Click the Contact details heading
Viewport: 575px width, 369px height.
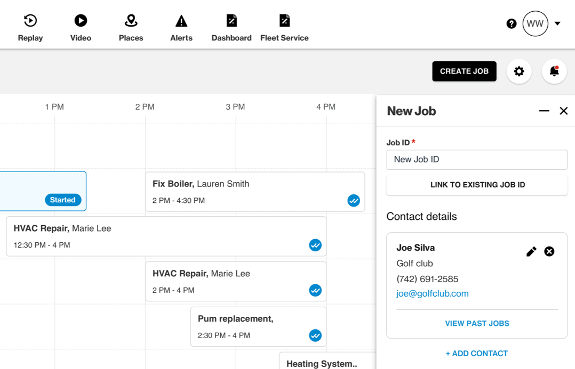coord(422,216)
